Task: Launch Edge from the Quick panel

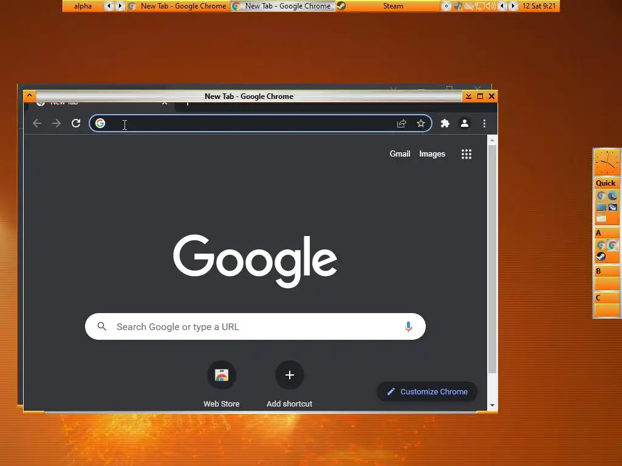Action: pos(612,195)
